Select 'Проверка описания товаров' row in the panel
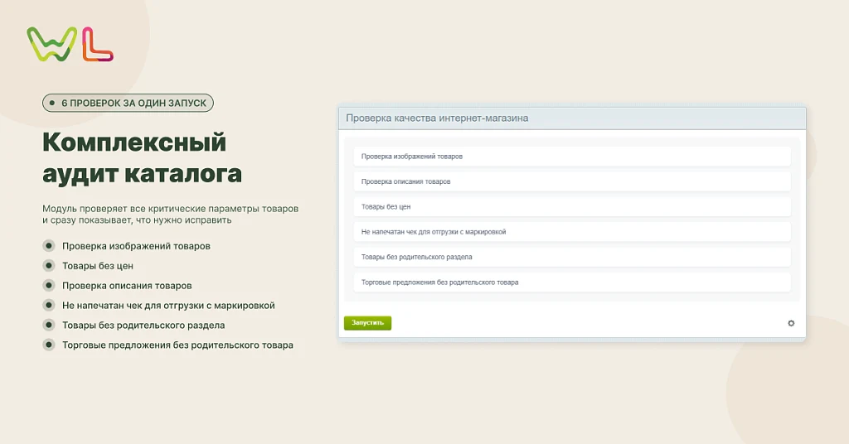 click(x=572, y=181)
